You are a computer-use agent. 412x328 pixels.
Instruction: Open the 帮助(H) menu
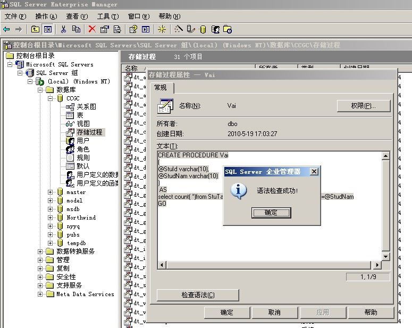click(170, 16)
